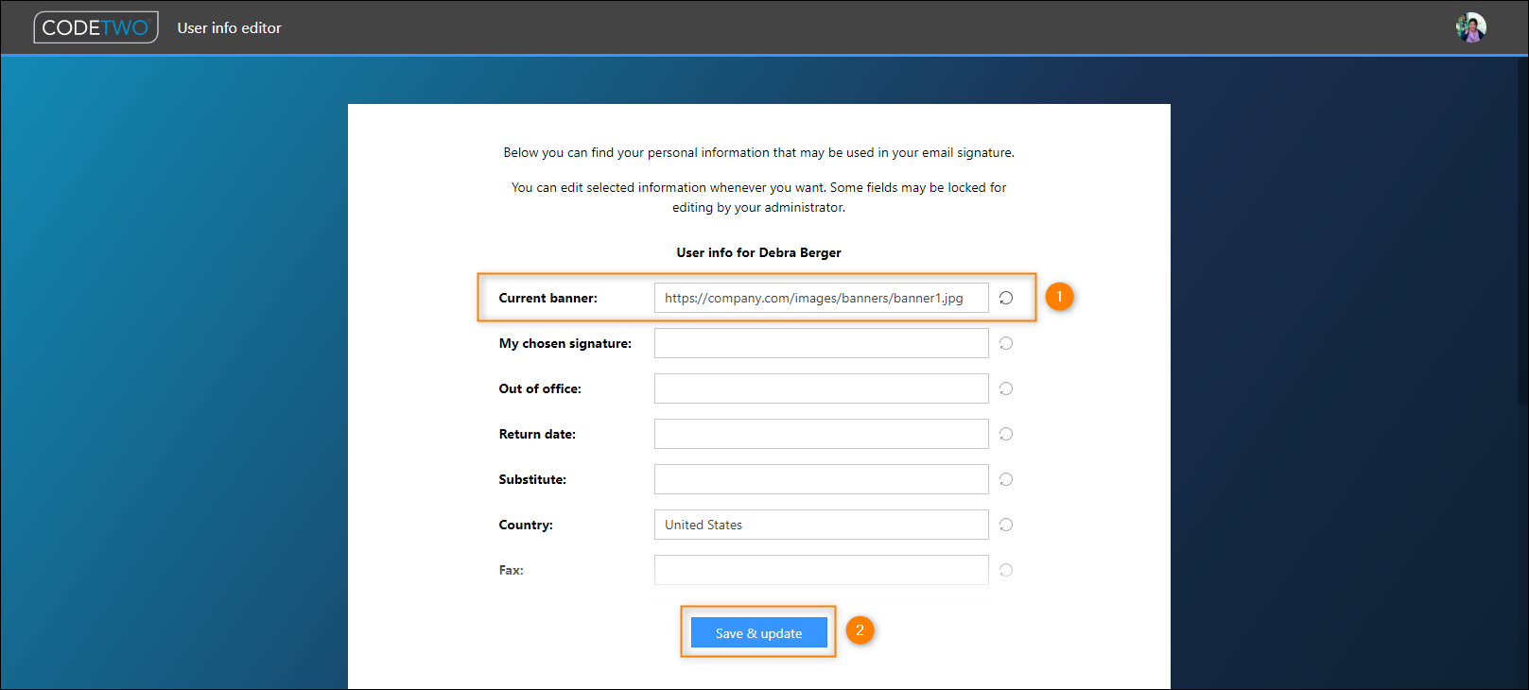Reset the Fax field
The width and height of the screenshot is (1529, 690).
[1006, 570]
